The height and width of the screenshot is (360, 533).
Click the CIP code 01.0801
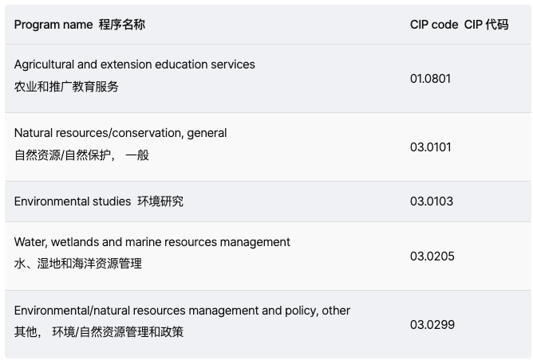[431, 79]
